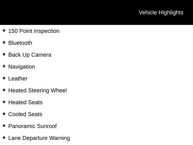
Task: Tap the star icon beside Leather
Action: (4, 78)
